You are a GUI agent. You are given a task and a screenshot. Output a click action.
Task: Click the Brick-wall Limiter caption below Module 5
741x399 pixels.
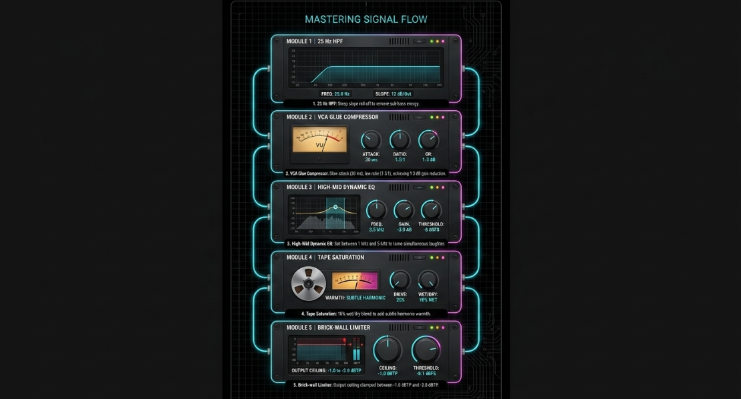pyautogui.click(x=366, y=385)
